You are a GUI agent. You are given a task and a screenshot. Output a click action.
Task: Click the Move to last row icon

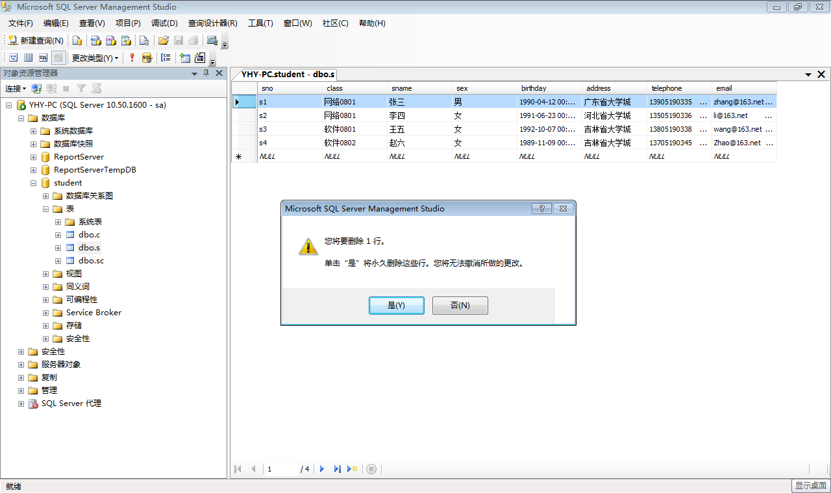click(338, 469)
